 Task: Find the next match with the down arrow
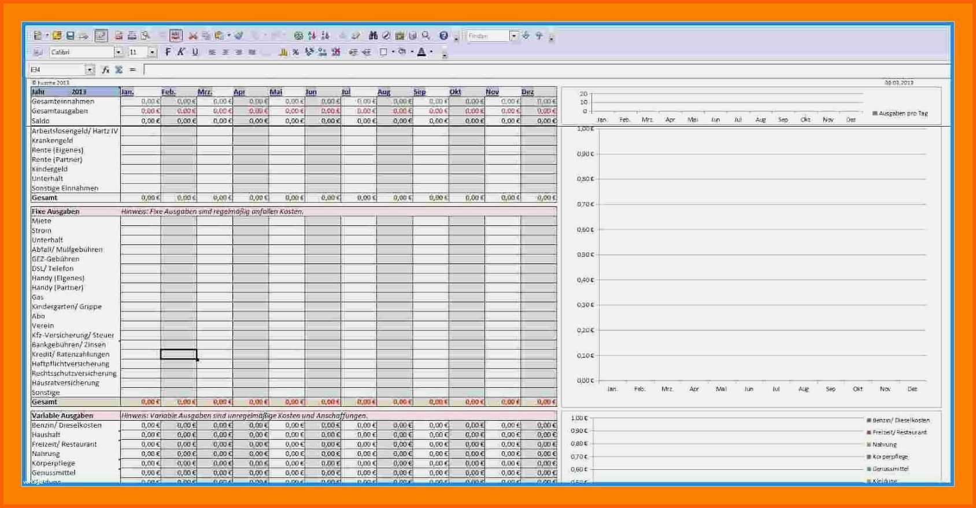tap(526, 36)
